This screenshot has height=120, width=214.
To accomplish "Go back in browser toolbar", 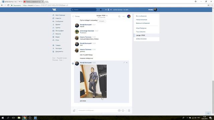I will point(2,5).
